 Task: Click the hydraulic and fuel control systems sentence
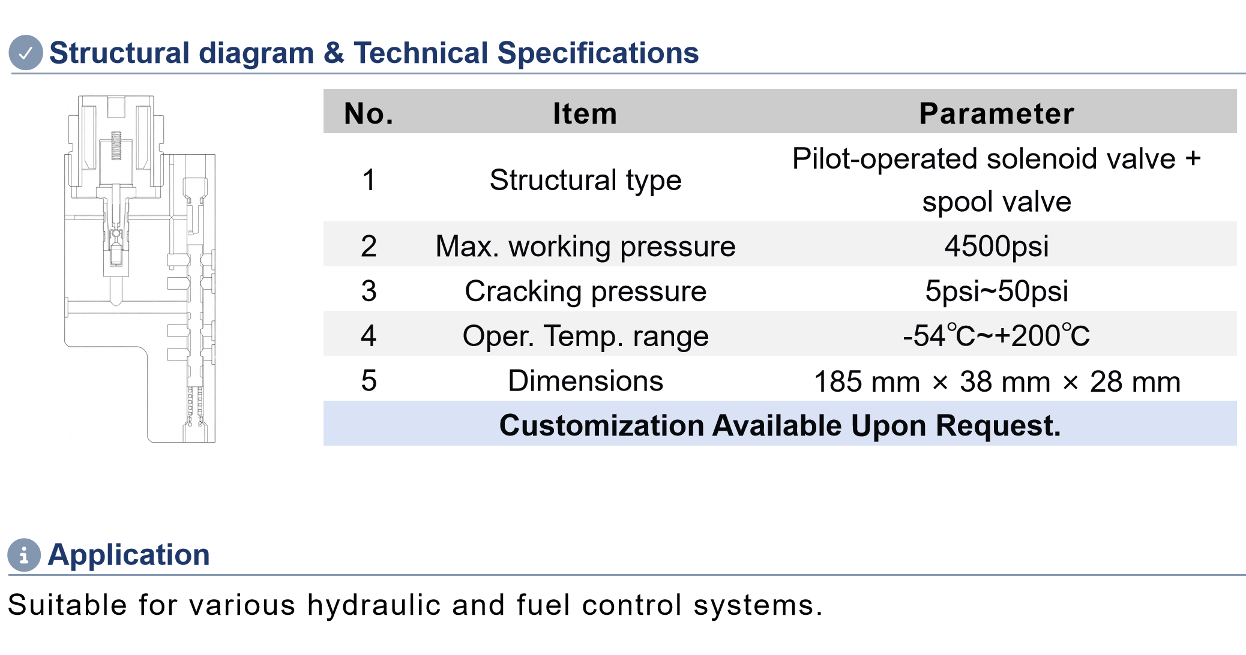[415, 605]
